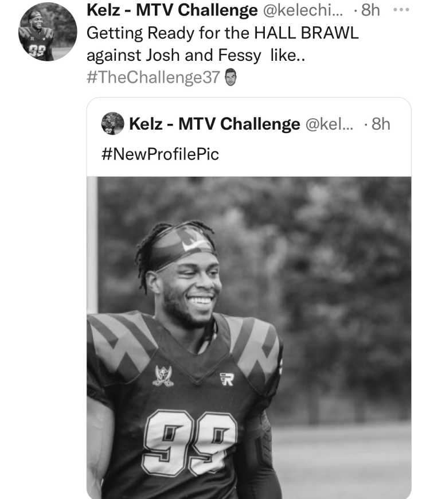Open the #NewProfilePic hashtag
430x499 pixels.
pos(160,154)
